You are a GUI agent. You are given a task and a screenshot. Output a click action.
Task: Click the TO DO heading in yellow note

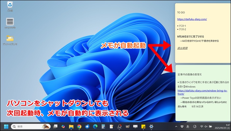point(181,13)
